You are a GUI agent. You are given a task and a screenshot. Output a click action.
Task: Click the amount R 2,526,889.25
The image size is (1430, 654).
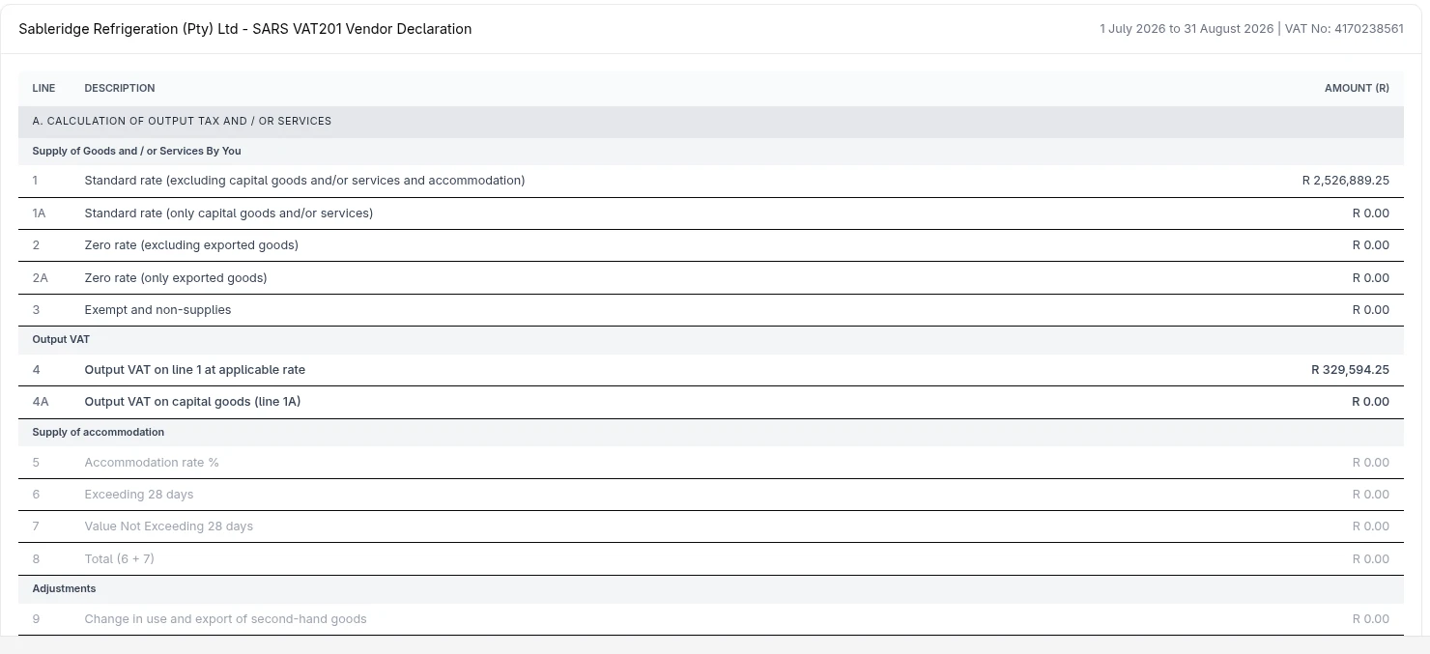point(1346,181)
